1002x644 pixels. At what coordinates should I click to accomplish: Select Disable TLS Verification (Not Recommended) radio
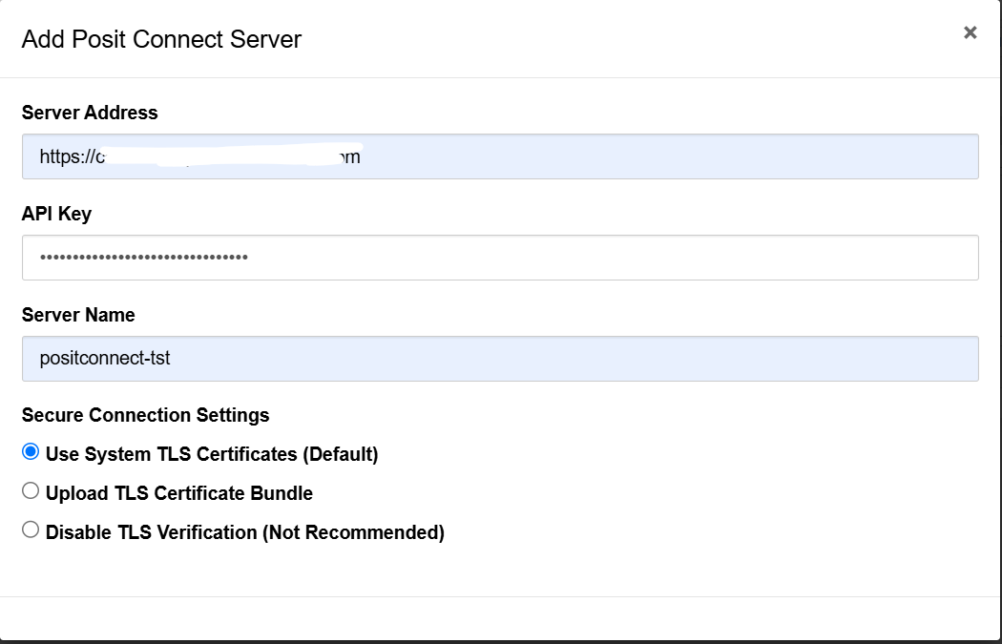(30, 530)
